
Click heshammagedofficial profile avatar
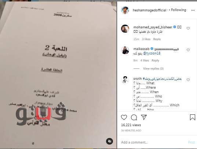(125, 10)
